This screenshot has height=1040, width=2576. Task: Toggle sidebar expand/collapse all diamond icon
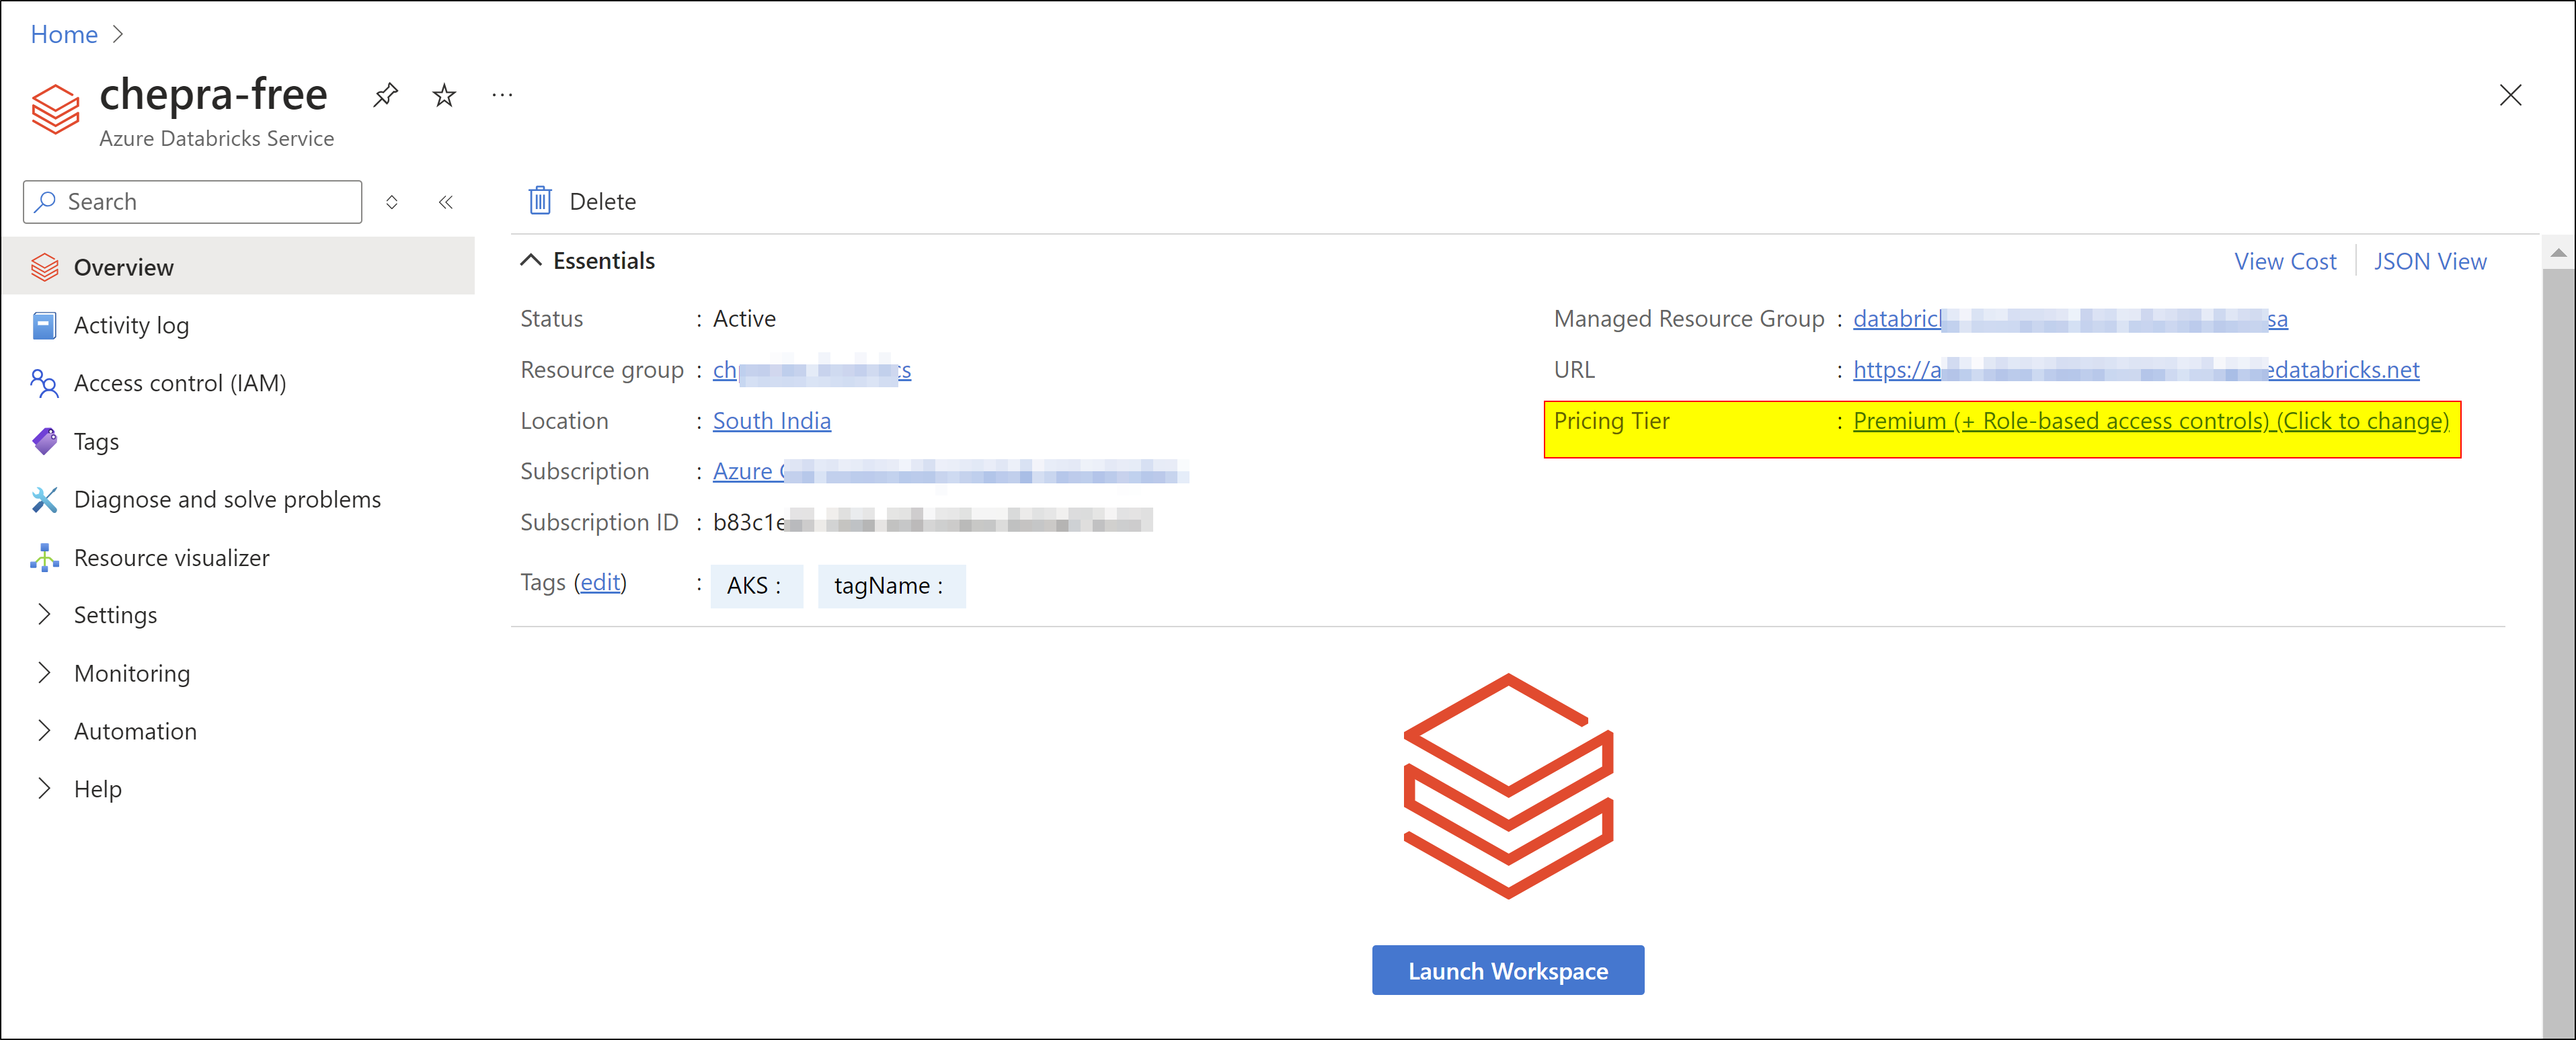pos(392,202)
